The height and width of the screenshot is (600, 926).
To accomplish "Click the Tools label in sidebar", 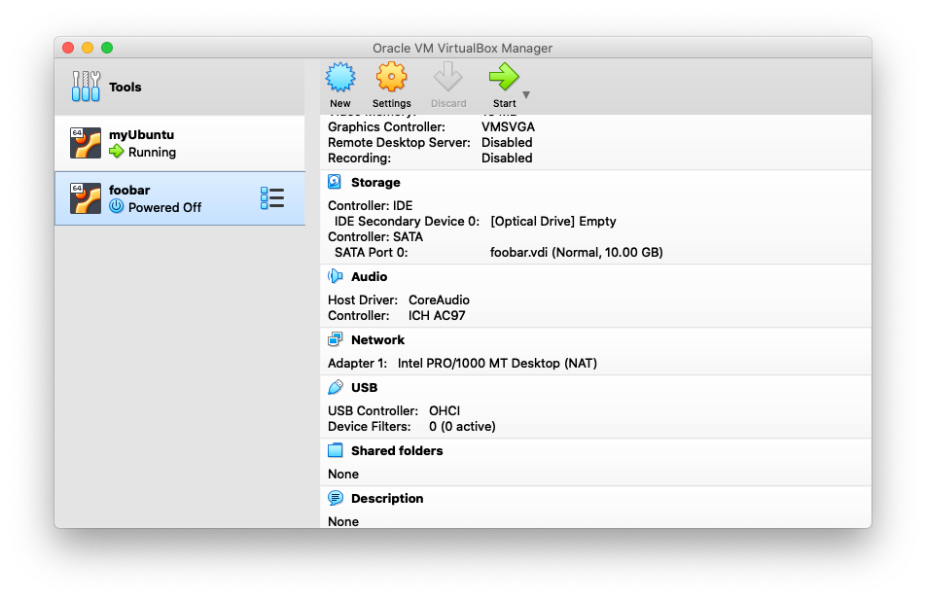I will pyautogui.click(x=125, y=87).
